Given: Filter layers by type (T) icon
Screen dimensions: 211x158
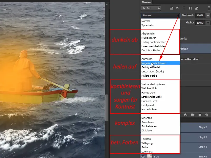Looking at the screenshot, I should pos(184,8).
